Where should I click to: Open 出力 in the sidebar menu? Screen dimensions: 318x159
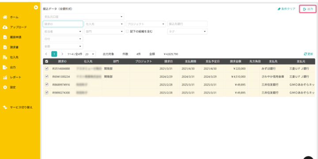click(13, 67)
